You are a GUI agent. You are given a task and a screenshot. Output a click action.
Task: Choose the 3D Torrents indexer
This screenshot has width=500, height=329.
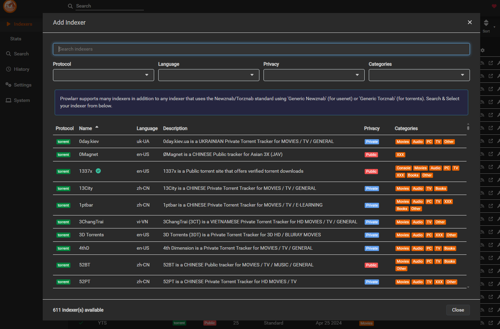pyautogui.click(x=91, y=235)
